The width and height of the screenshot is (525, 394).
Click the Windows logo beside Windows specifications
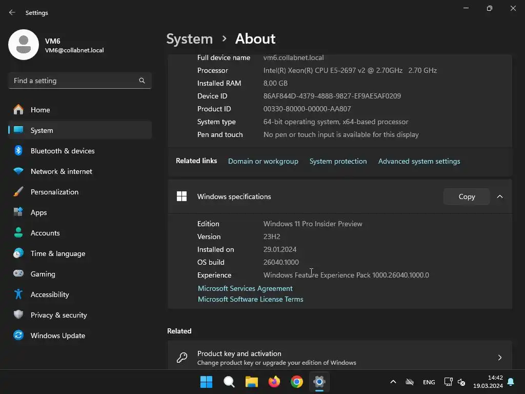click(x=181, y=196)
